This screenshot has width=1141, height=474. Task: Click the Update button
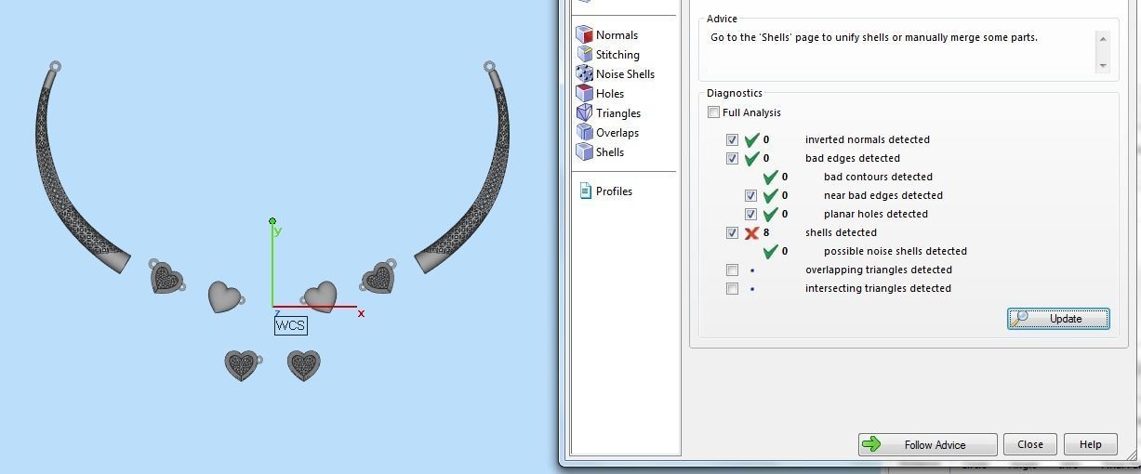click(1058, 319)
